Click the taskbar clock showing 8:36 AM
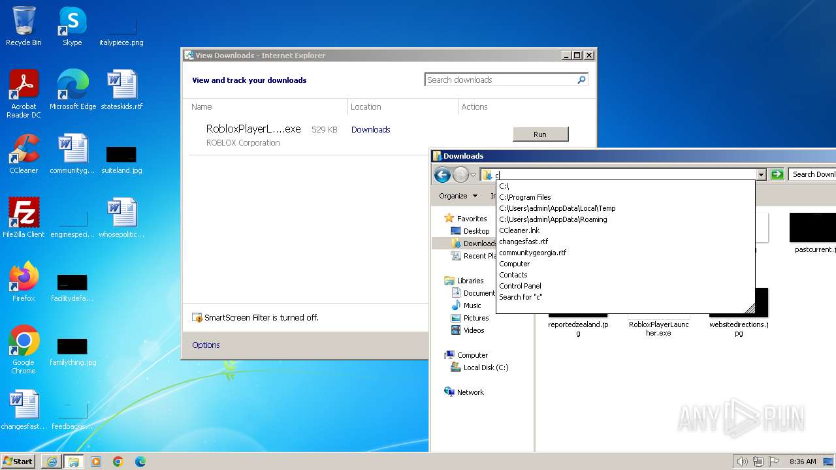836x470 pixels. pyautogui.click(x=802, y=462)
